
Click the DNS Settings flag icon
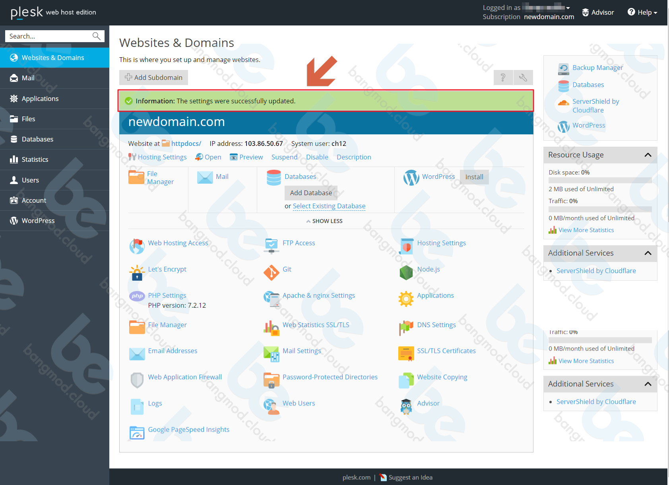pyautogui.click(x=406, y=328)
